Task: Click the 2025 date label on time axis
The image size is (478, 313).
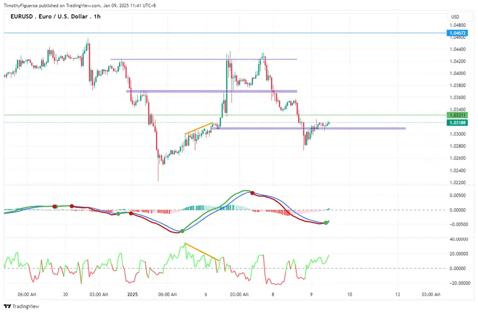Action: point(132,294)
